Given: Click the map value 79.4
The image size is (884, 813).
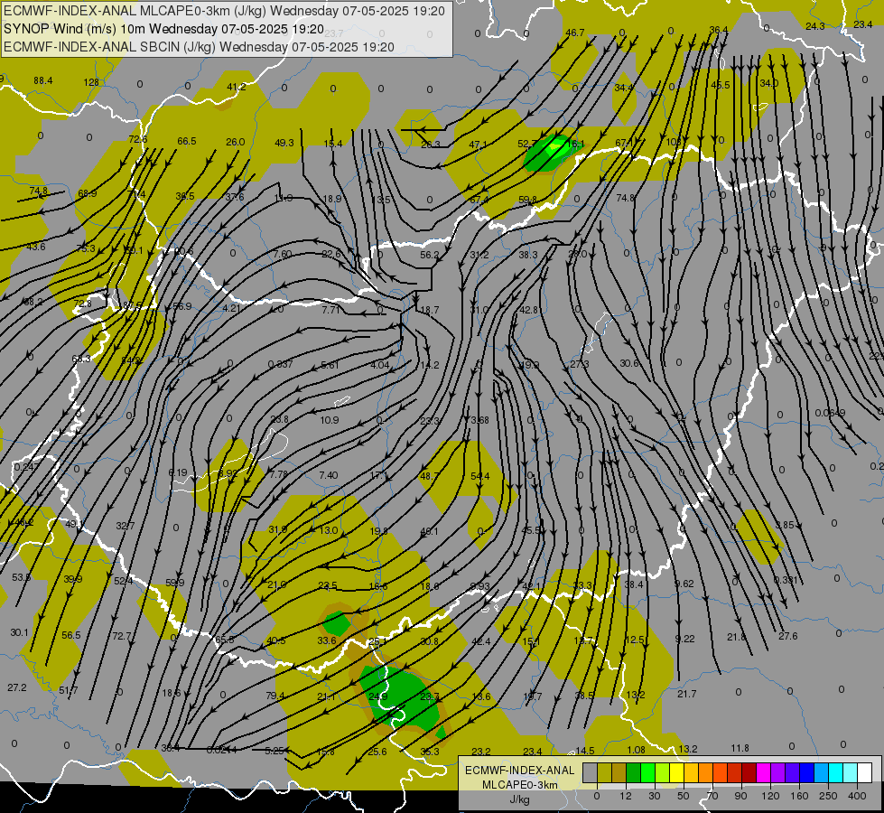Looking at the screenshot, I should (275, 696).
